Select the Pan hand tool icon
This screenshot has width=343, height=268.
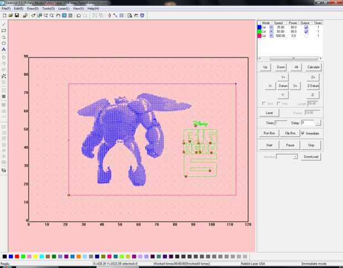[58, 15]
